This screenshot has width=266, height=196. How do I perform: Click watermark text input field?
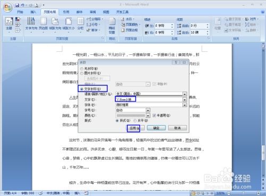[x=149, y=100]
